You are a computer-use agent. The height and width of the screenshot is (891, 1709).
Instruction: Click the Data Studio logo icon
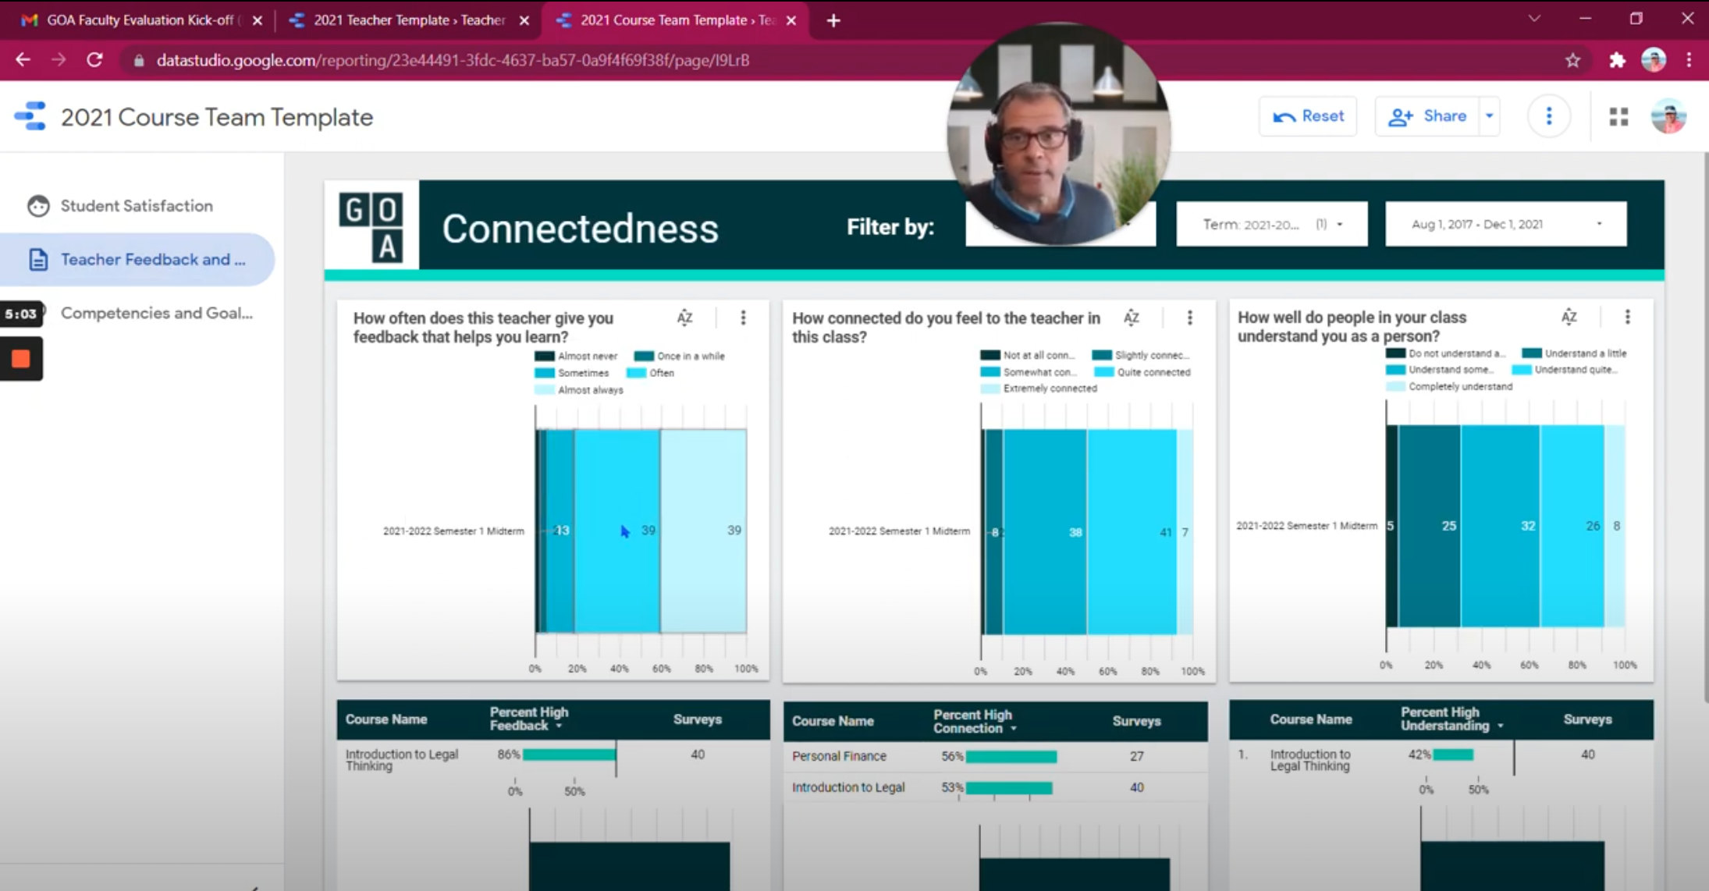pos(30,116)
